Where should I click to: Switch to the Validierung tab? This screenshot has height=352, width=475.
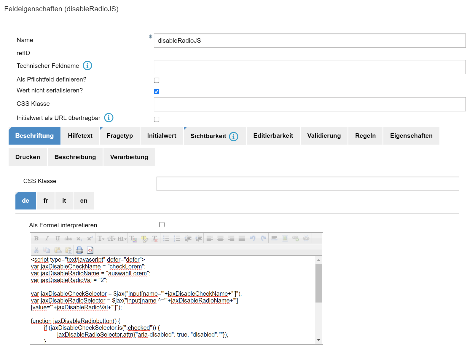324,136
